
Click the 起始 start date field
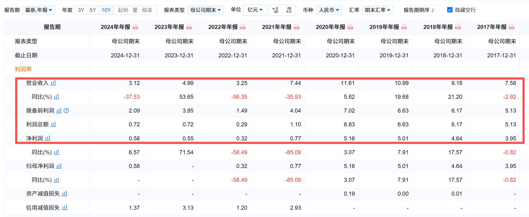[x=123, y=10]
